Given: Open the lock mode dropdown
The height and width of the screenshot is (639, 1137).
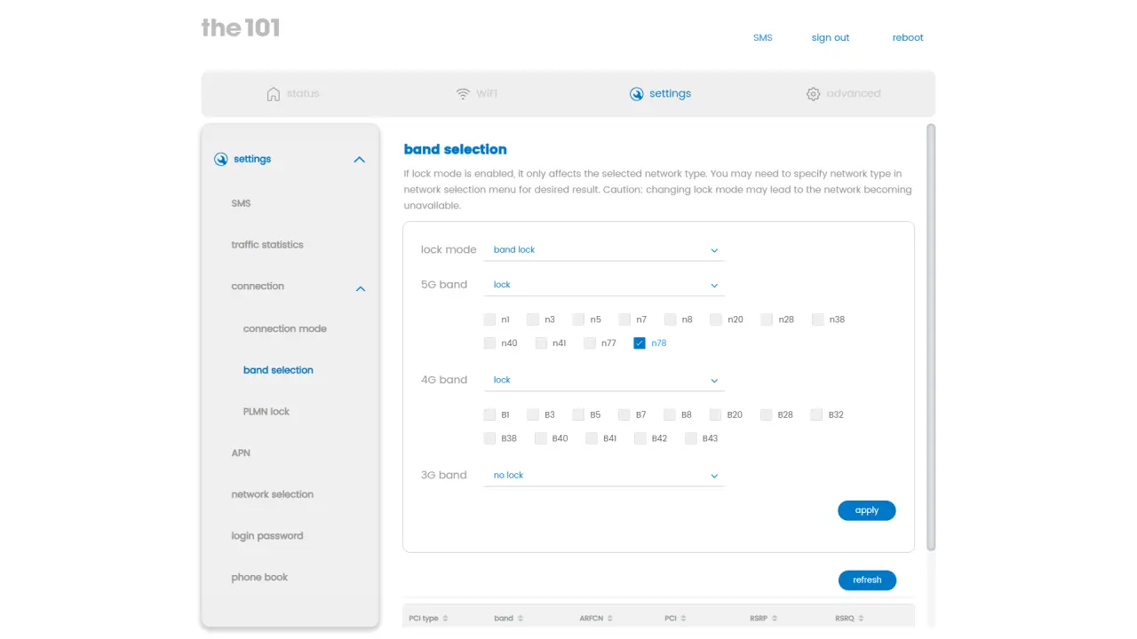Looking at the screenshot, I should coord(605,250).
